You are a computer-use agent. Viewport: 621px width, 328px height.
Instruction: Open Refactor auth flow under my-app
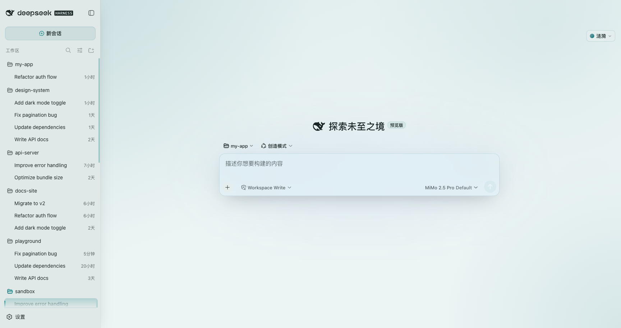tap(50, 77)
